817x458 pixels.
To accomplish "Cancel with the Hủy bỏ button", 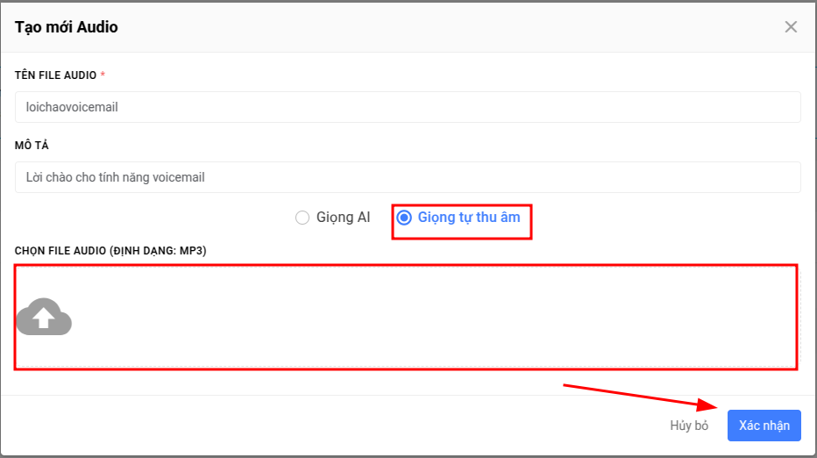I will (x=689, y=426).
